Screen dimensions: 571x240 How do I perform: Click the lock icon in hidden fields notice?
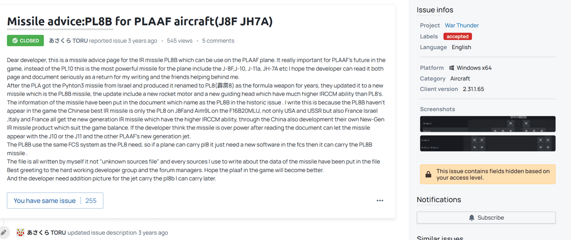coord(428,174)
